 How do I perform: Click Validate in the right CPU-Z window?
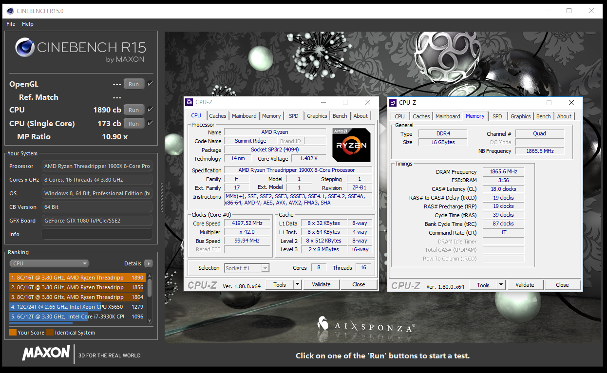pyautogui.click(x=525, y=285)
